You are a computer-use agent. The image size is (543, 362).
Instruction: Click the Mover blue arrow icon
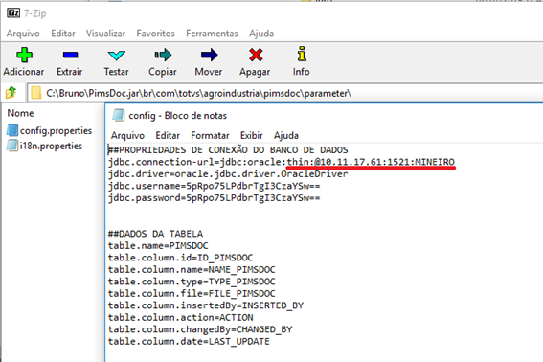(209, 55)
